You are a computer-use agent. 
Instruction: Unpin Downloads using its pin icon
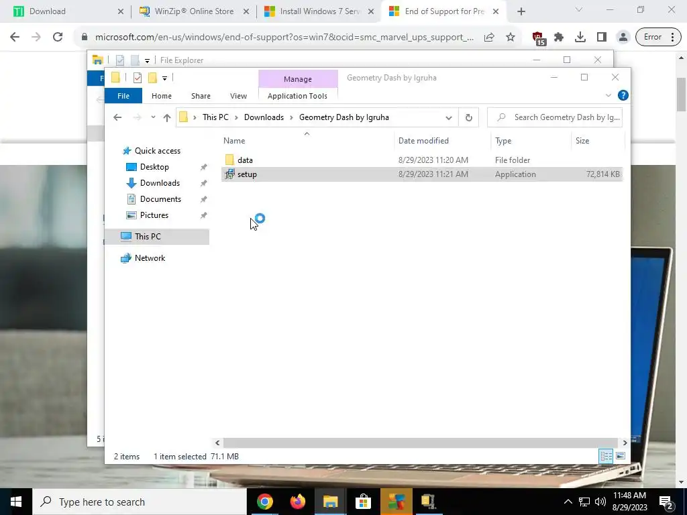[x=203, y=183]
